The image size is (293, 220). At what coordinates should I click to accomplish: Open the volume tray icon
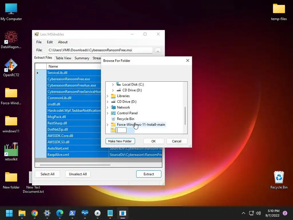(x=258, y=213)
